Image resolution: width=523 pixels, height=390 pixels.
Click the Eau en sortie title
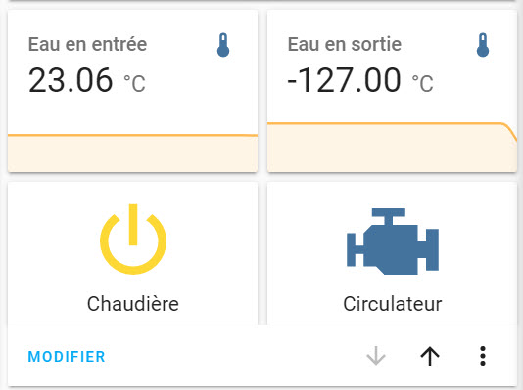coord(345,44)
